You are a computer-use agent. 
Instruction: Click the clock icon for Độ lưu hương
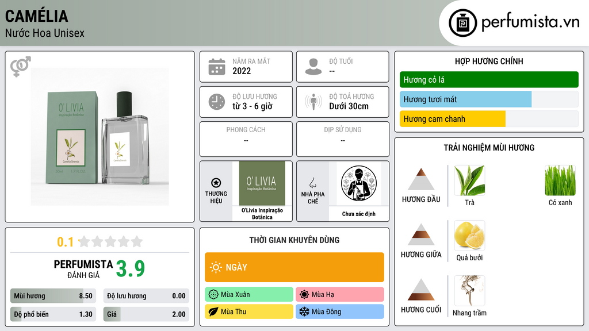tap(217, 102)
